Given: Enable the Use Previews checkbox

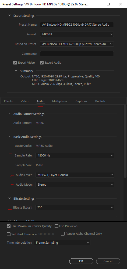Looking at the screenshot, I should coord(57,226).
